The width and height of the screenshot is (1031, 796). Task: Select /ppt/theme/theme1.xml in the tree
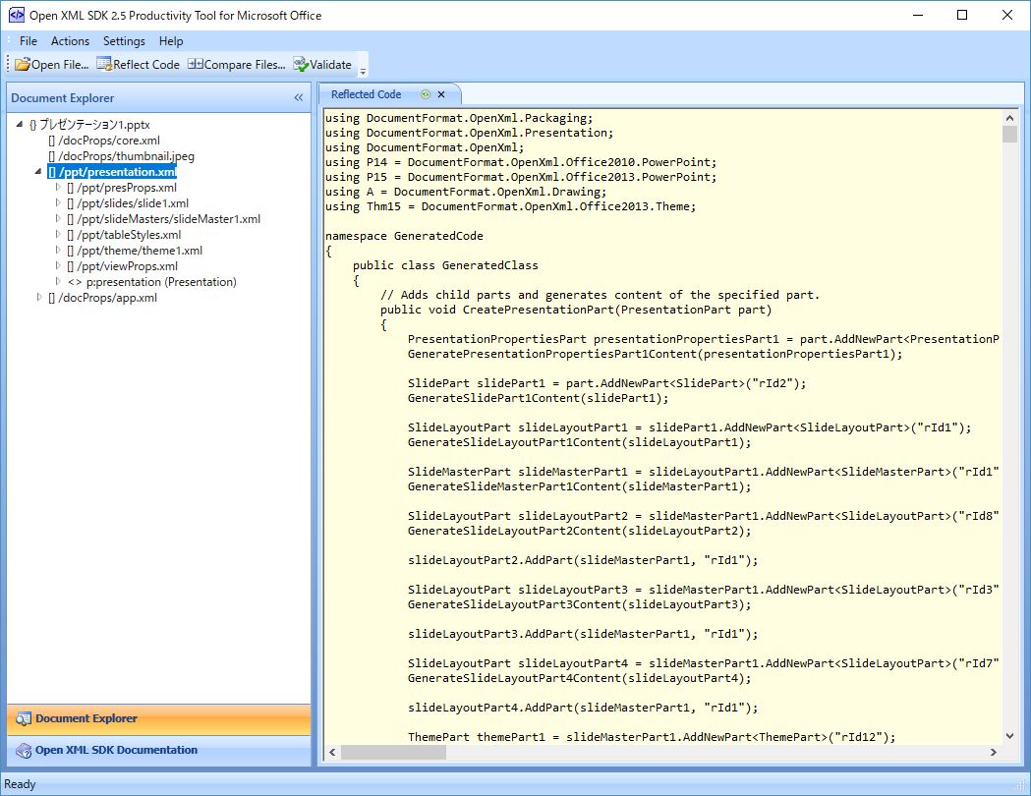point(140,252)
